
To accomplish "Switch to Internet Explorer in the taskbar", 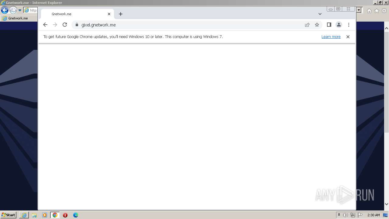I will click(x=24, y=215).
